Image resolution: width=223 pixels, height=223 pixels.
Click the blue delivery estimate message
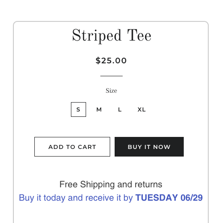click(x=111, y=198)
